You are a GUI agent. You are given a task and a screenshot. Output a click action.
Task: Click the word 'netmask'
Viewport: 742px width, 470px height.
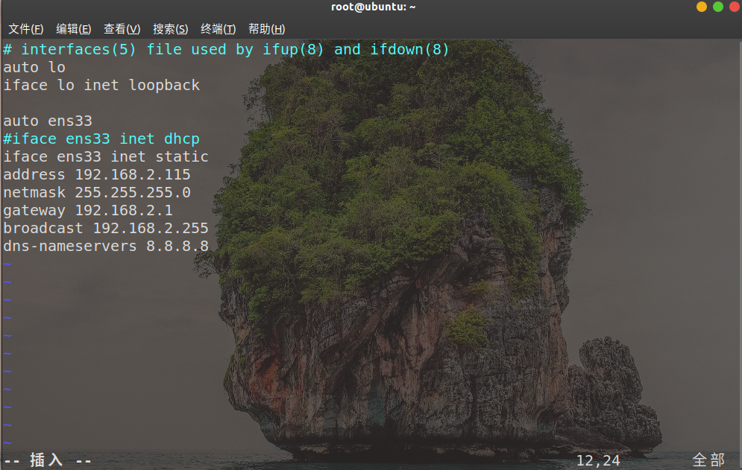[34, 192]
